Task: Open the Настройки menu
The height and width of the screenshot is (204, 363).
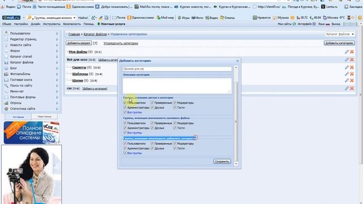Action: pos(21,24)
